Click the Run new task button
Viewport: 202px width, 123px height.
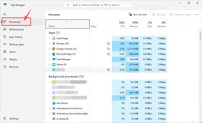tap(138, 15)
